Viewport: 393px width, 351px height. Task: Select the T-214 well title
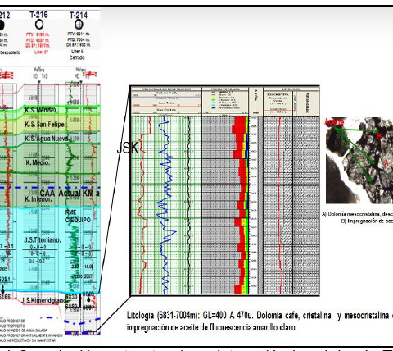(x=79, y=15)
